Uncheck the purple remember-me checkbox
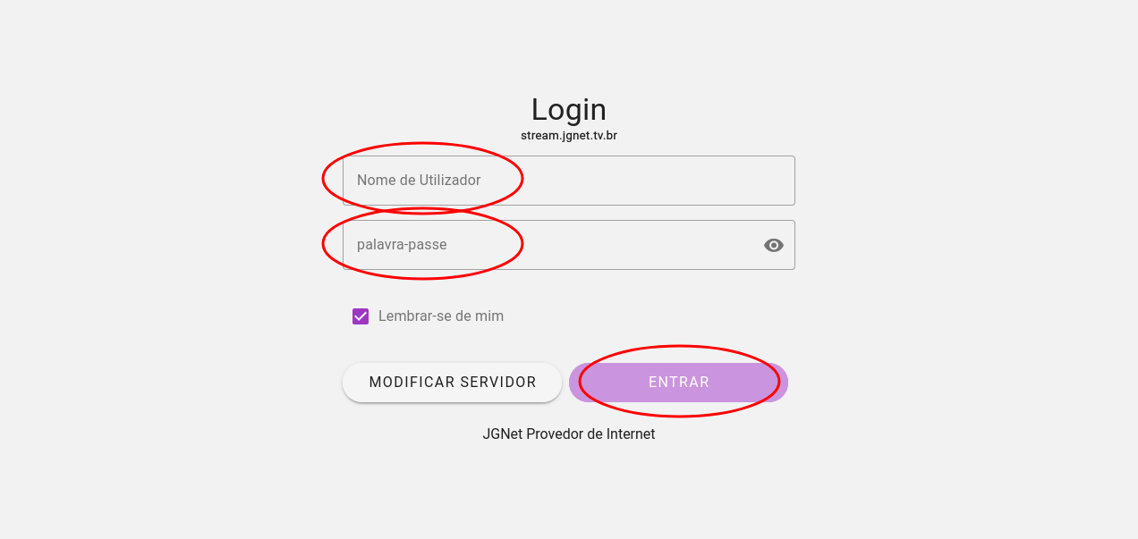 point(361,316)
